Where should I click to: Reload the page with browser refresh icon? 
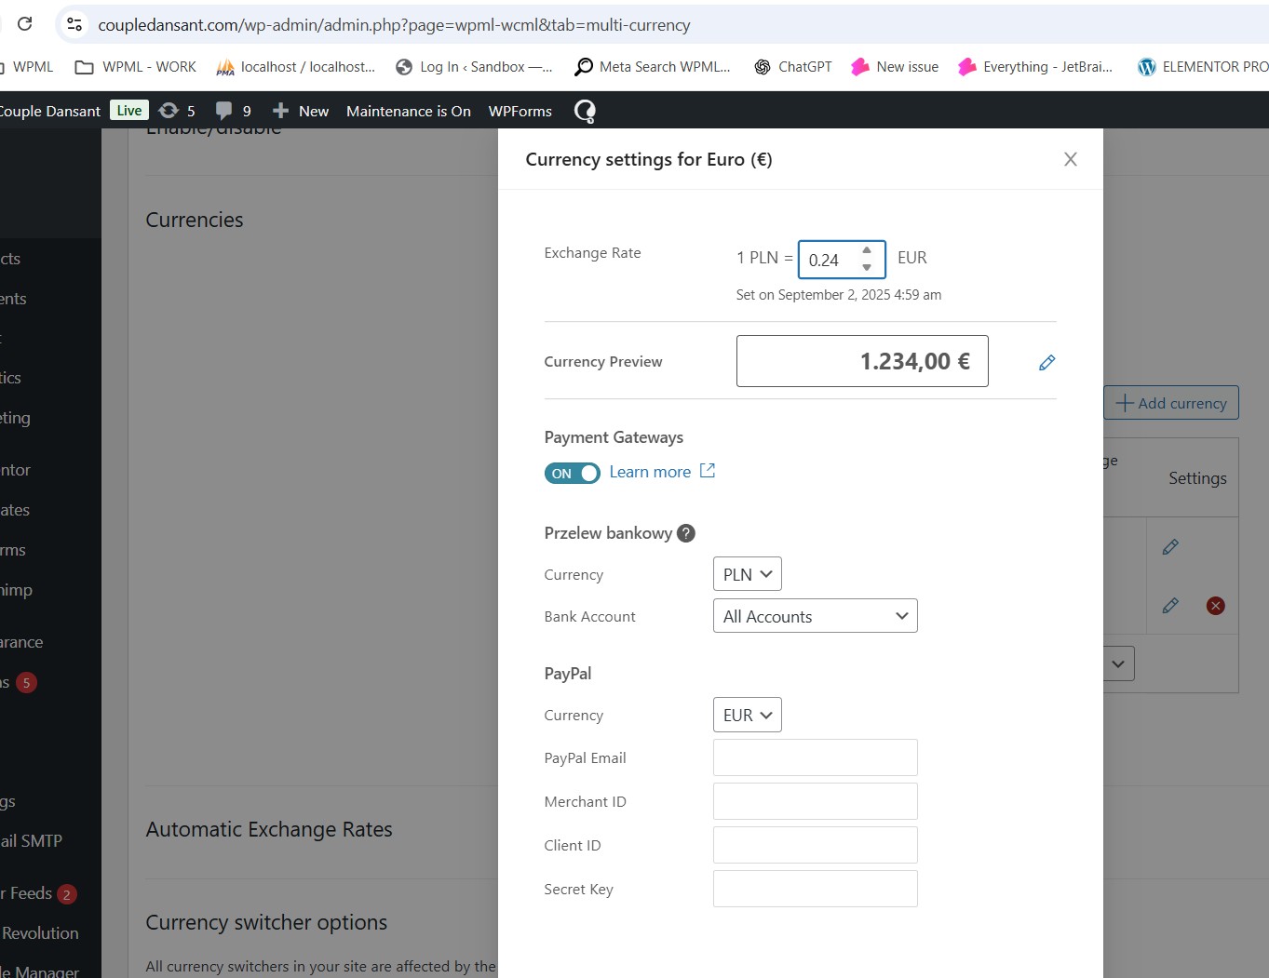coord(25,24)
